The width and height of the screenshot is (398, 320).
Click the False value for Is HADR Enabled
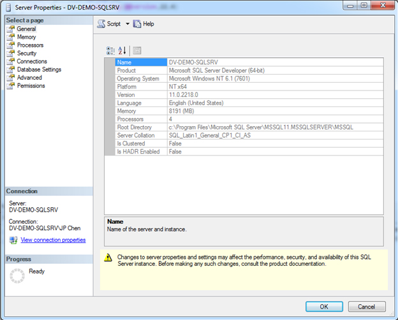[175, 152]
